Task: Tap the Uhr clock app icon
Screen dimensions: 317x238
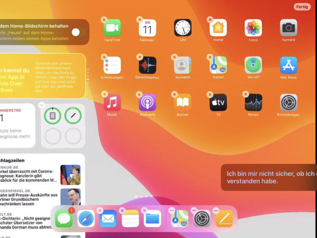Action: point(183,28)
